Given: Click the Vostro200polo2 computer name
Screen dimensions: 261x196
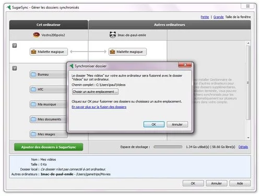Looking at the screenshot, I should [53, 35].
